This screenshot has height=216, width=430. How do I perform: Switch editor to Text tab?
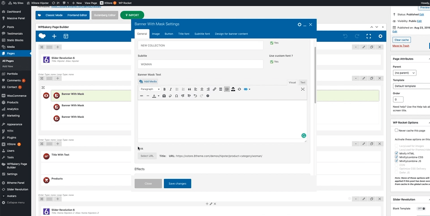tap(303, 83)
